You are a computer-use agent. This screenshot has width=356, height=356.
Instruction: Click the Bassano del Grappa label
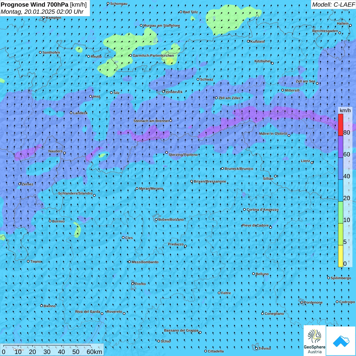[181, 330]
